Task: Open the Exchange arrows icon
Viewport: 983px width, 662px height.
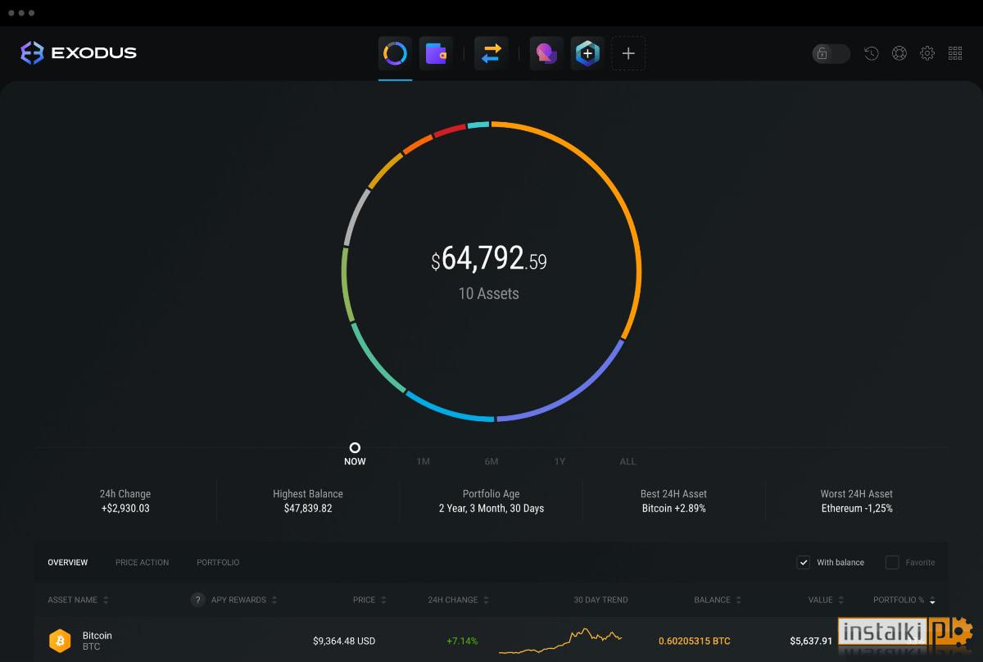Action: [x=491, y=54]
